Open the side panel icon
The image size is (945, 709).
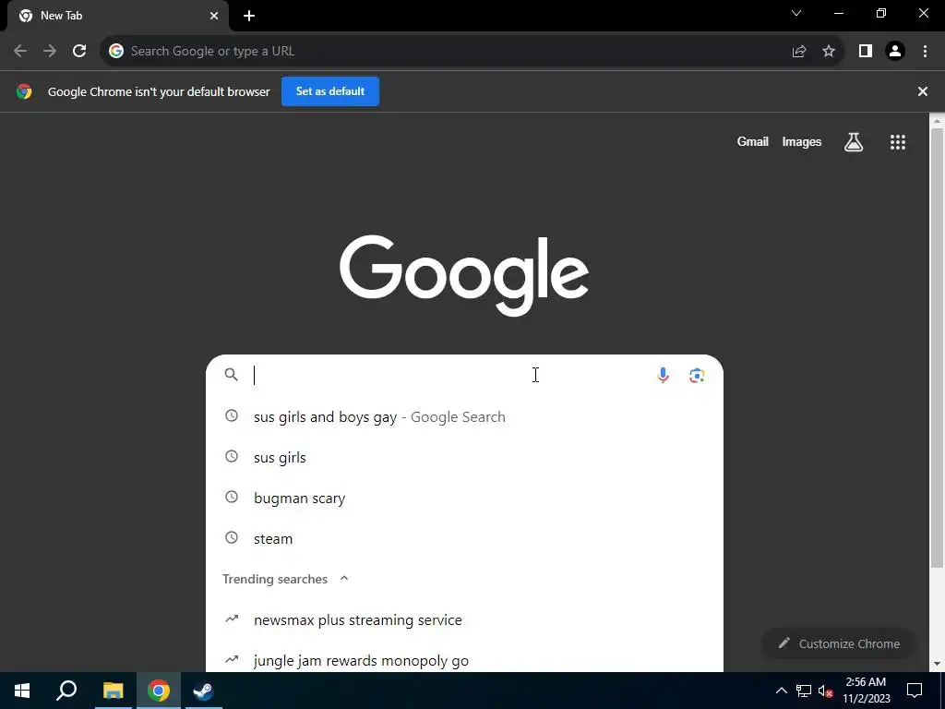pyautogui.click(x=866, y=52)
